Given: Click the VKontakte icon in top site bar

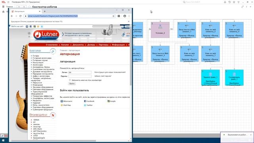Looking at the screenshot, I should (27, 27).
